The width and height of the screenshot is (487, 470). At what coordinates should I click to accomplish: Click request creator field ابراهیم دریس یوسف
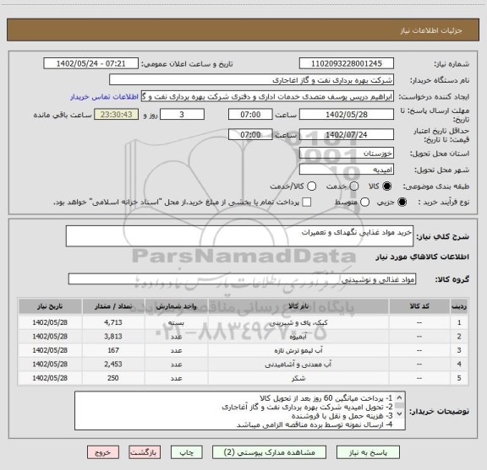click(267, 96)
